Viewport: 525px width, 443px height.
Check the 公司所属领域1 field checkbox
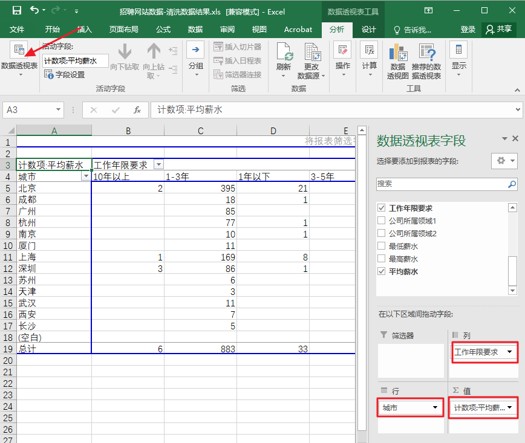[x=382, y=221]
